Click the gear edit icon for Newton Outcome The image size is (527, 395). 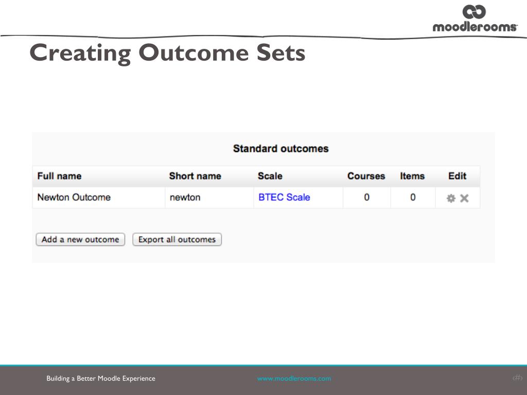tap(451, 198)
